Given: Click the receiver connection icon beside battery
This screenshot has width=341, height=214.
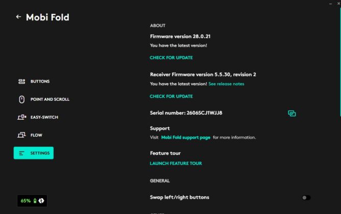Looking at the screenshot, I should click(x=41, y=201).
